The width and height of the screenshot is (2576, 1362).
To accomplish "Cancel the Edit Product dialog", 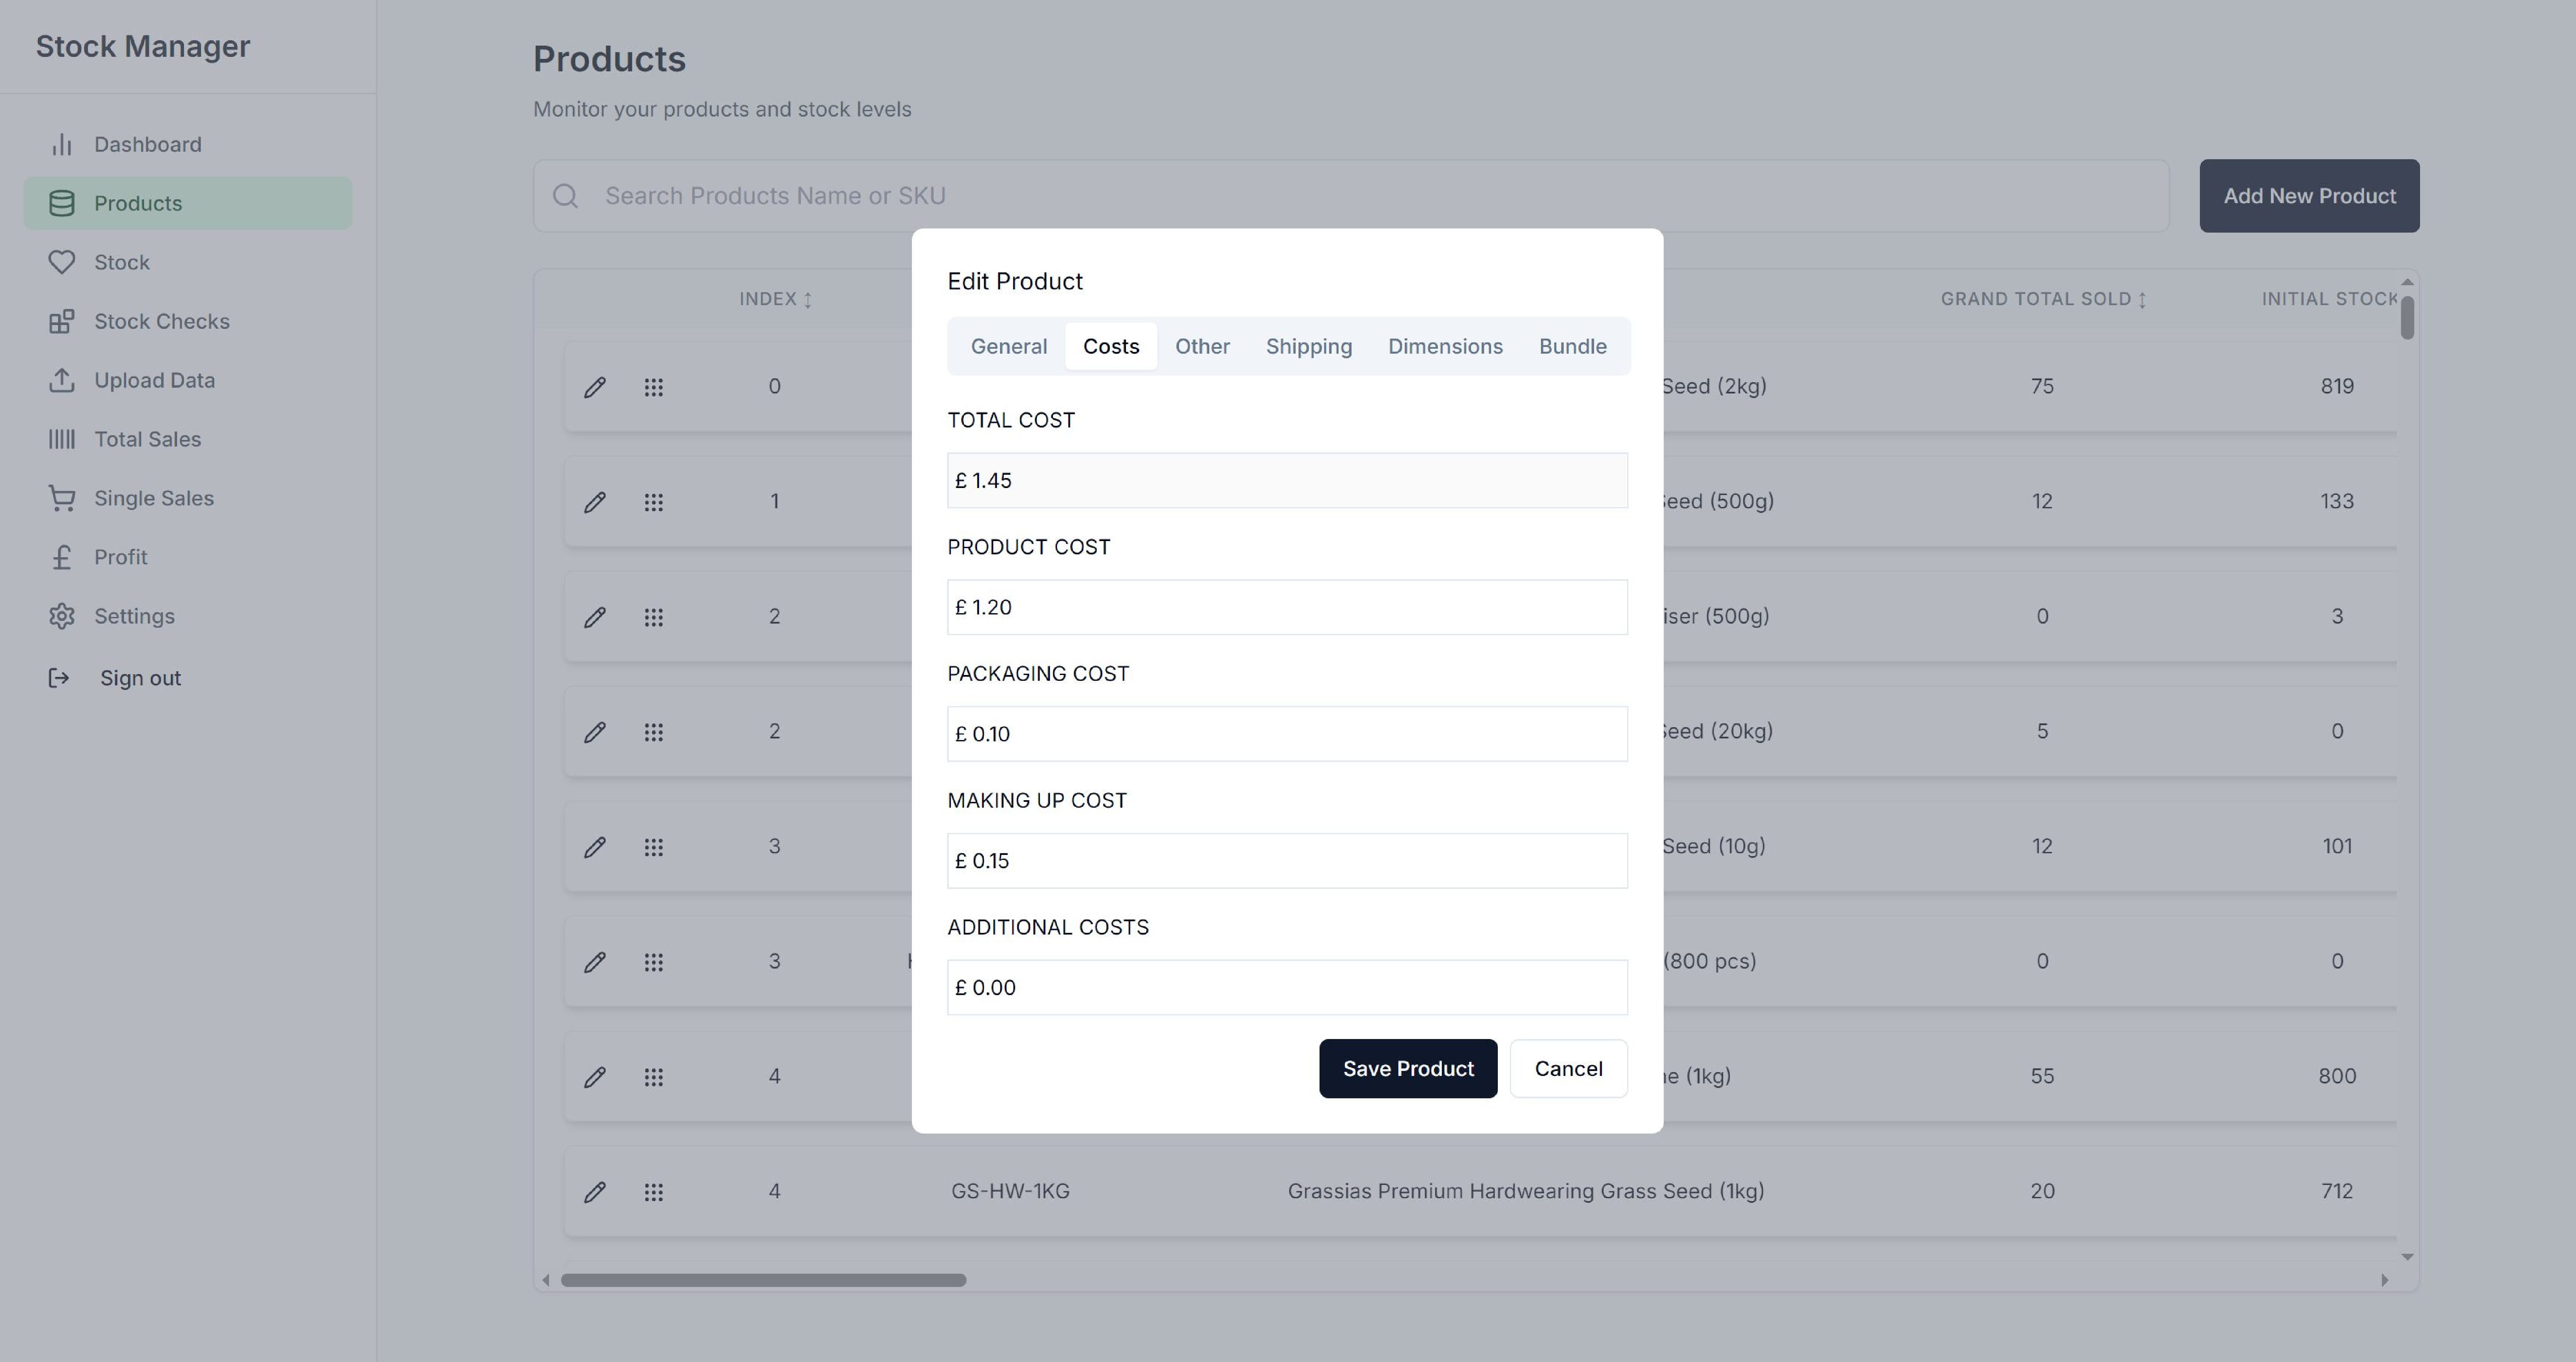I will coord(1569,1068).
